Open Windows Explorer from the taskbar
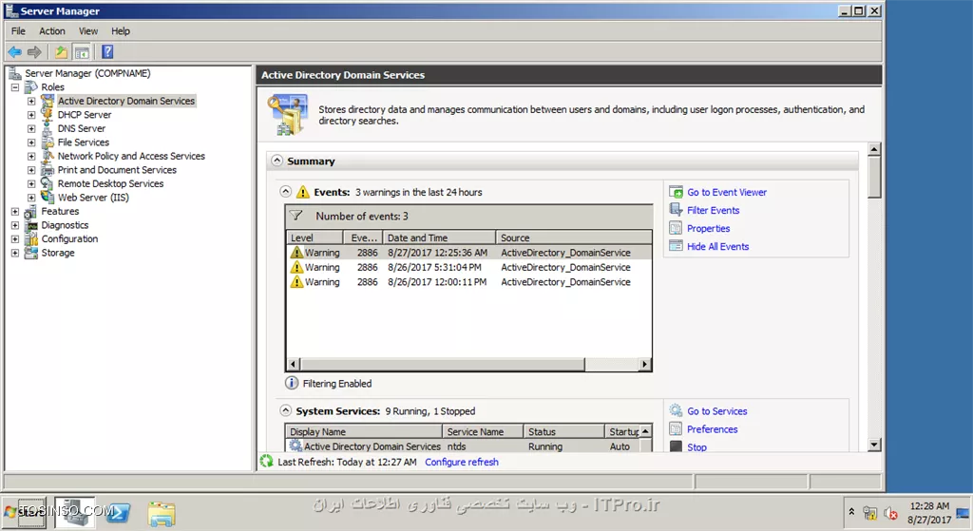 [162, 514]
